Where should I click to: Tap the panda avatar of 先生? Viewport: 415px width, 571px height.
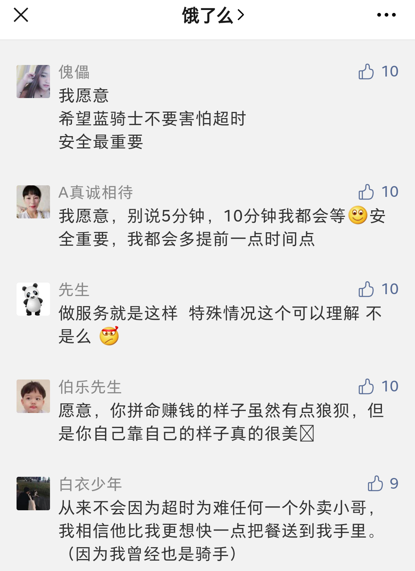33,299
